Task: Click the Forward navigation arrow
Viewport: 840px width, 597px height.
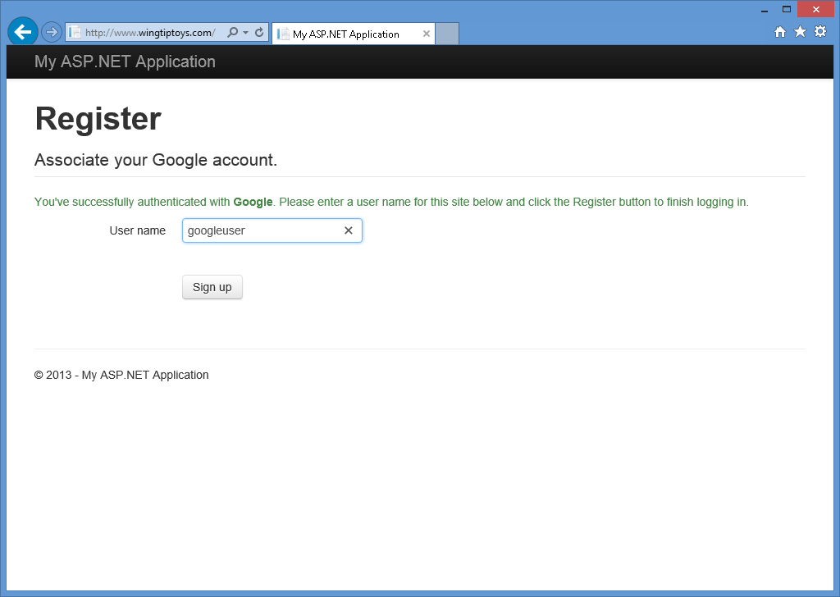Action: (x=51, y=31)
